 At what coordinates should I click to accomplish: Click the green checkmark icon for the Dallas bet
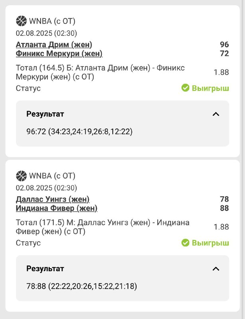click(x=185, y=242)
